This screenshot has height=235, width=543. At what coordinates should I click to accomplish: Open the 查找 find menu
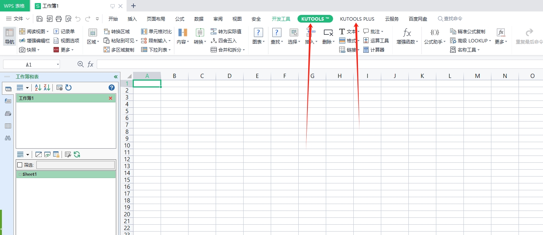[x=276, y=36]
